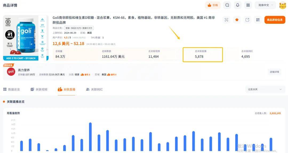Screen dimensions: 288x153
Task: Select the 关联直播 tab
Action: tap(66, 90)
